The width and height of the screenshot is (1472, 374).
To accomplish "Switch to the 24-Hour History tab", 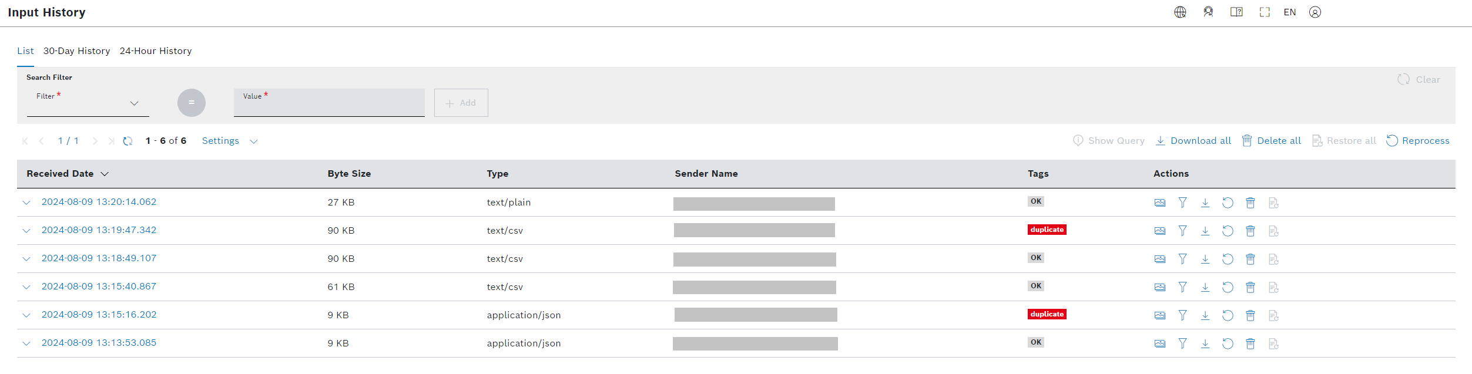I will (x=156, y=51).
